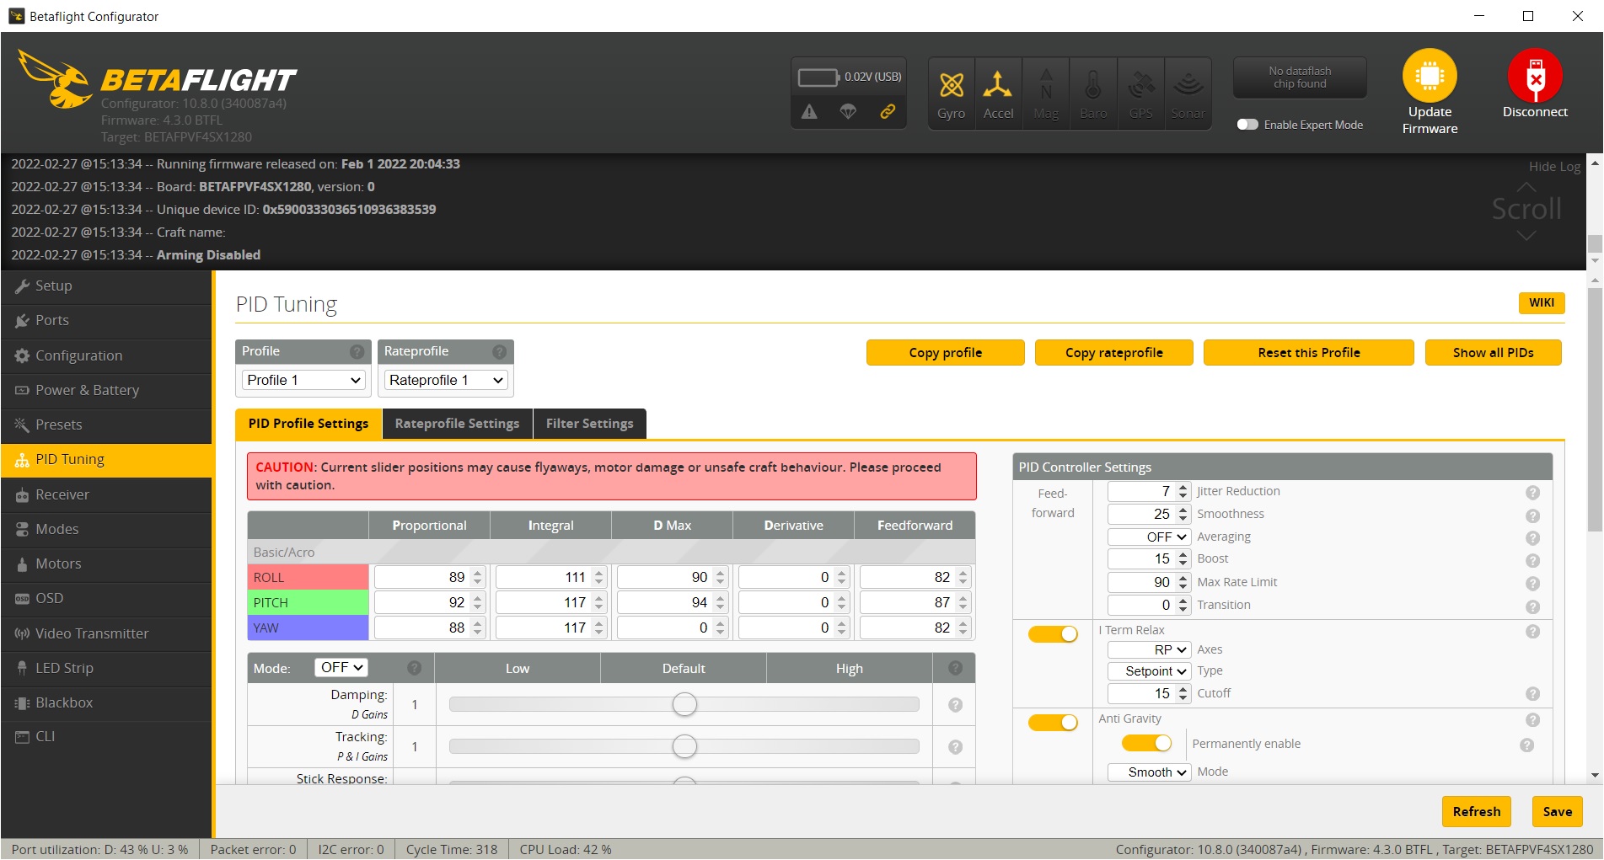The width and height of the screenshot is (1604, 860).
Task: Click Reset this Profile button
Action: tap(1308, 353)
